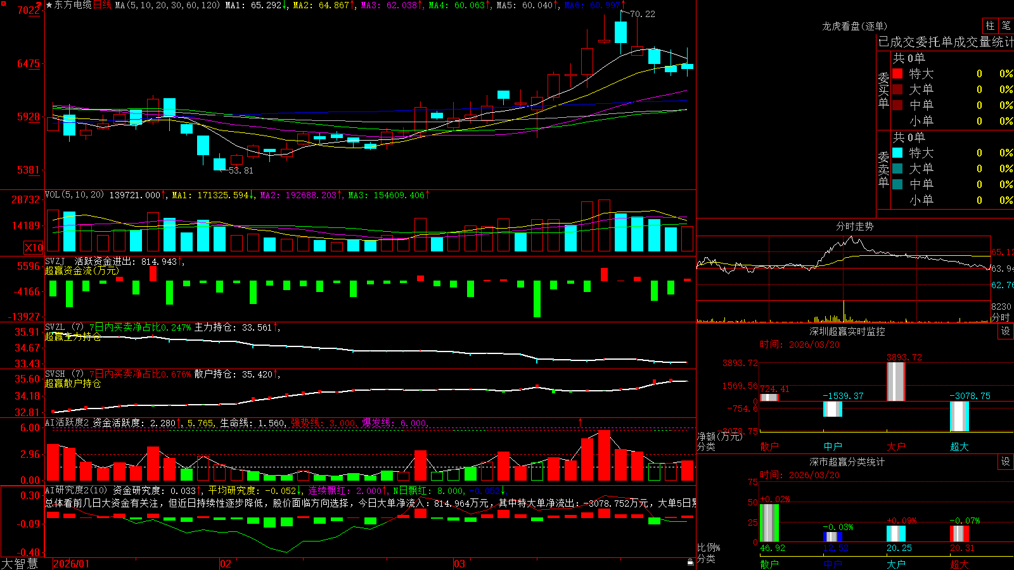Click the 龙虎看盘(逐单) panel title
This screenshot has height=570, width=1014.
point(854,26)
